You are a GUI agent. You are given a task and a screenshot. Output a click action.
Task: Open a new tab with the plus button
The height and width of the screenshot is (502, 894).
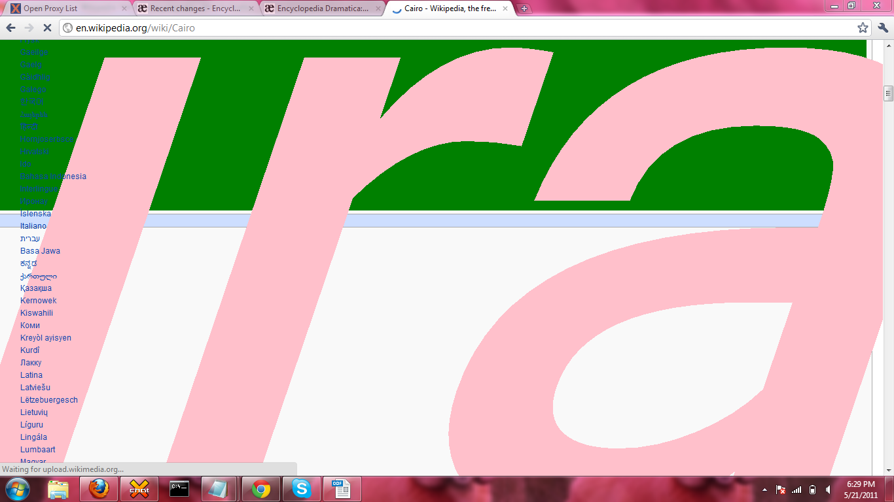[x=524, y=9]
